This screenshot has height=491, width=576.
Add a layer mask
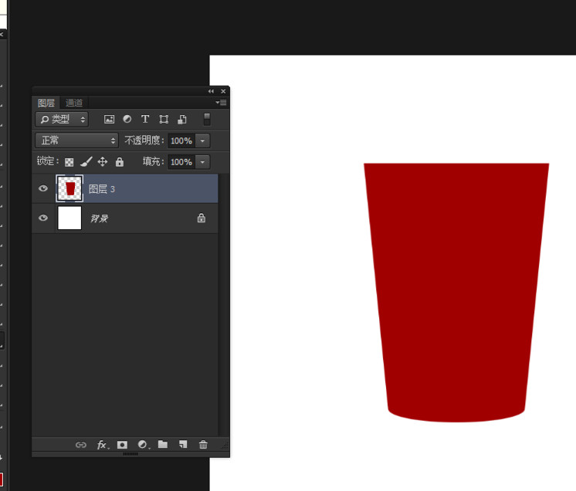click(122, 445)
